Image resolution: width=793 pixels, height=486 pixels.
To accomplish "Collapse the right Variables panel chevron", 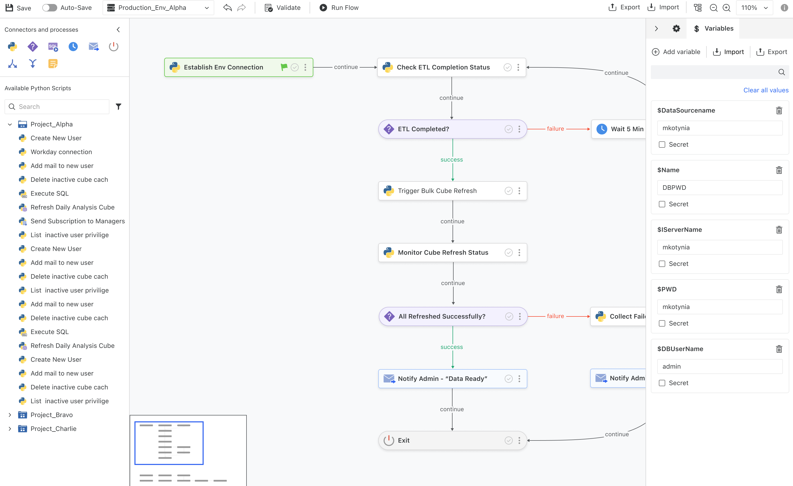I will click(x=656, y=28).
